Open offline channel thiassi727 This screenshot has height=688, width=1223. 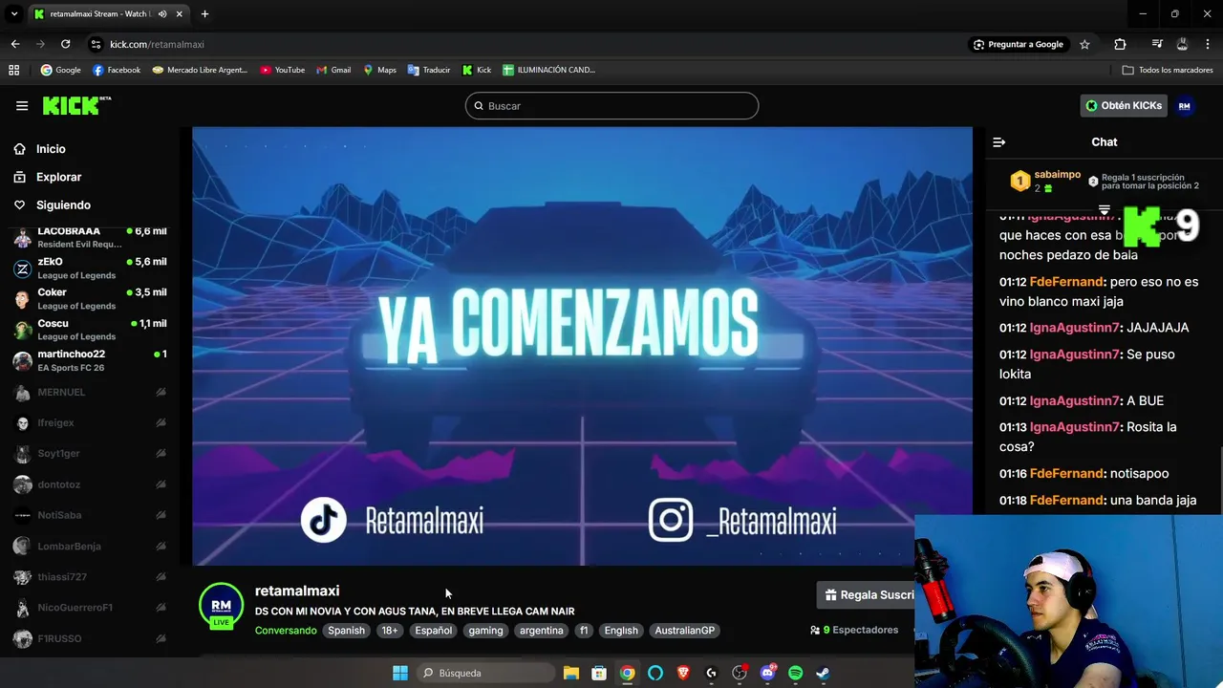point(91,577)
